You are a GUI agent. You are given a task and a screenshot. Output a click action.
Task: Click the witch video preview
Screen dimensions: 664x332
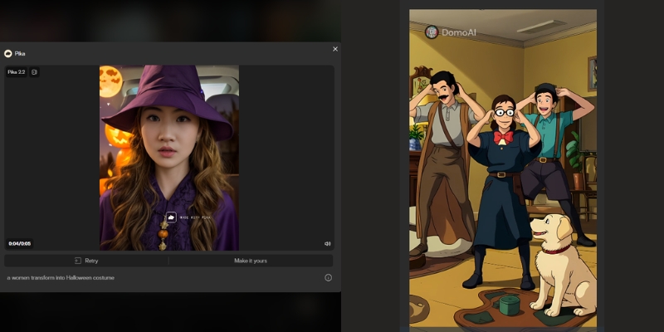click(169, 158)
